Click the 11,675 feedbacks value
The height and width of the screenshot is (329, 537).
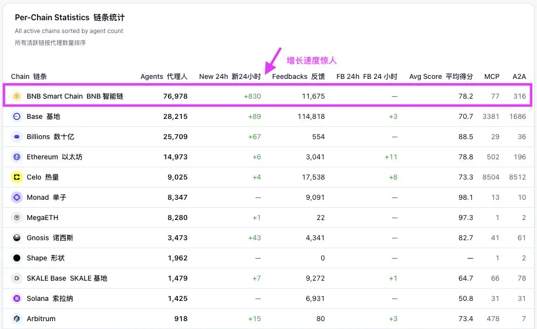tap(313, 97)
